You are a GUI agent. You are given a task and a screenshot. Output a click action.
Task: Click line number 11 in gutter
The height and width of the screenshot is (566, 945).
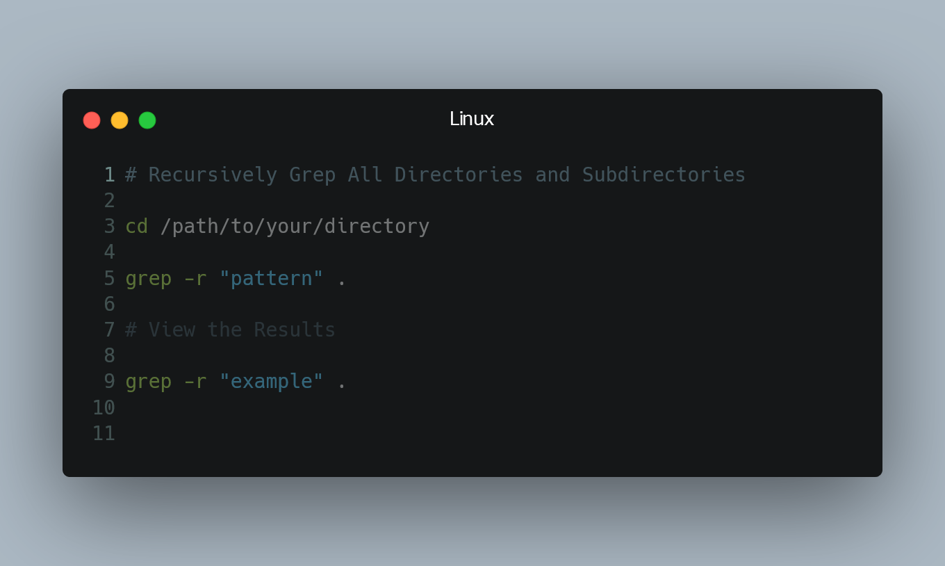pos(104,434)
